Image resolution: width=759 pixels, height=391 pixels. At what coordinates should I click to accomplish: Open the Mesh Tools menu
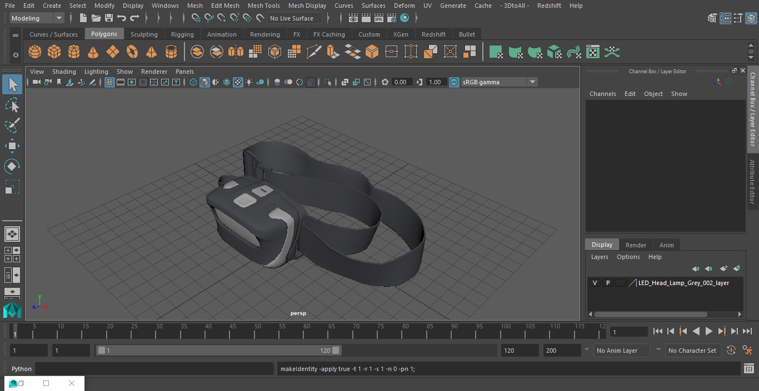coord(263,6)
